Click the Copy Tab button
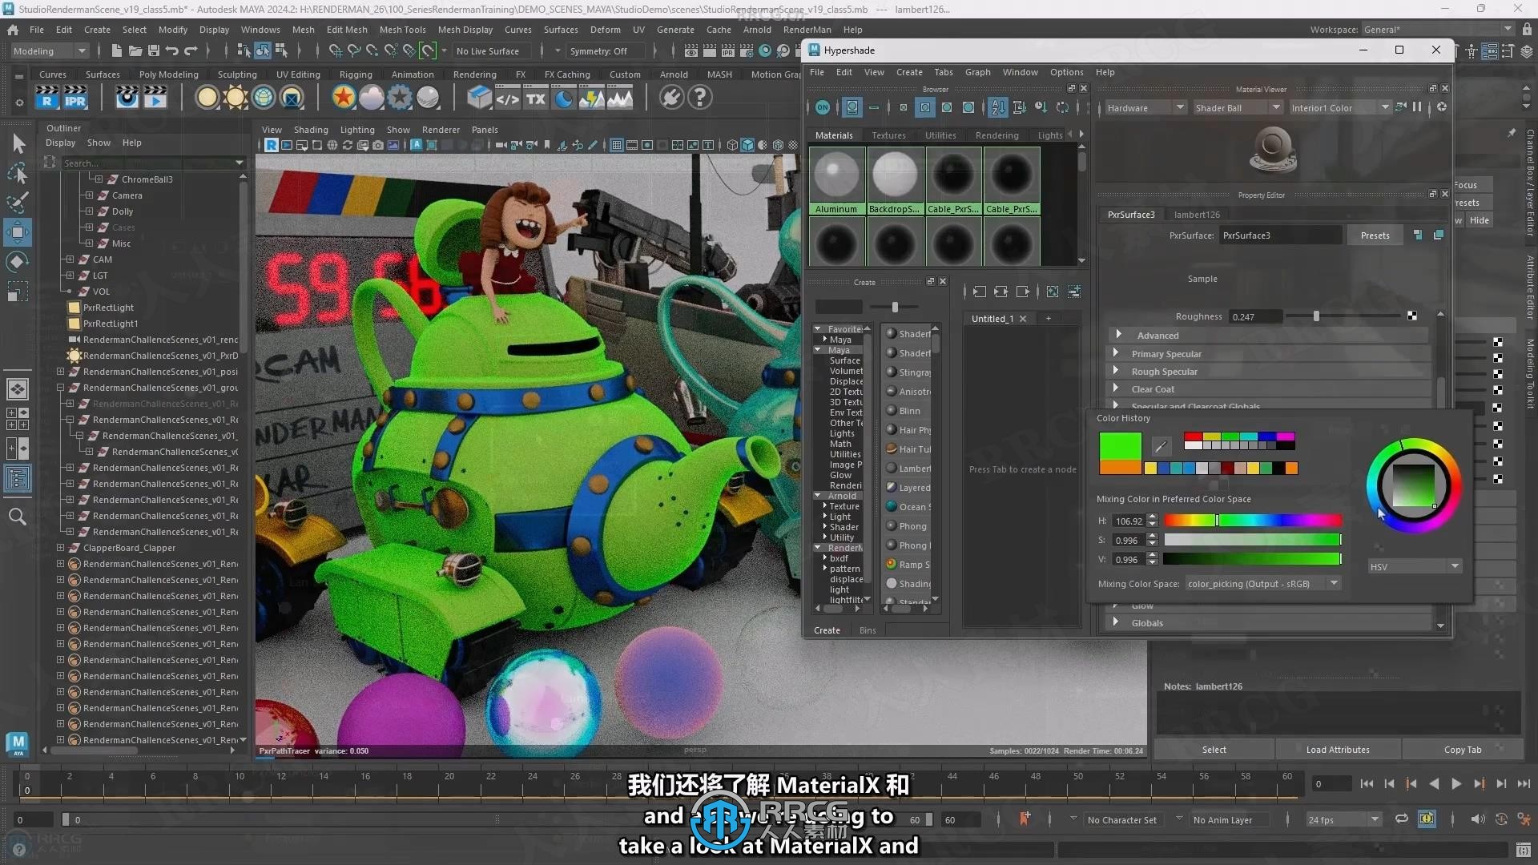The height and width of the screenshot is (865, 1538). click(x=1463, y=750)
